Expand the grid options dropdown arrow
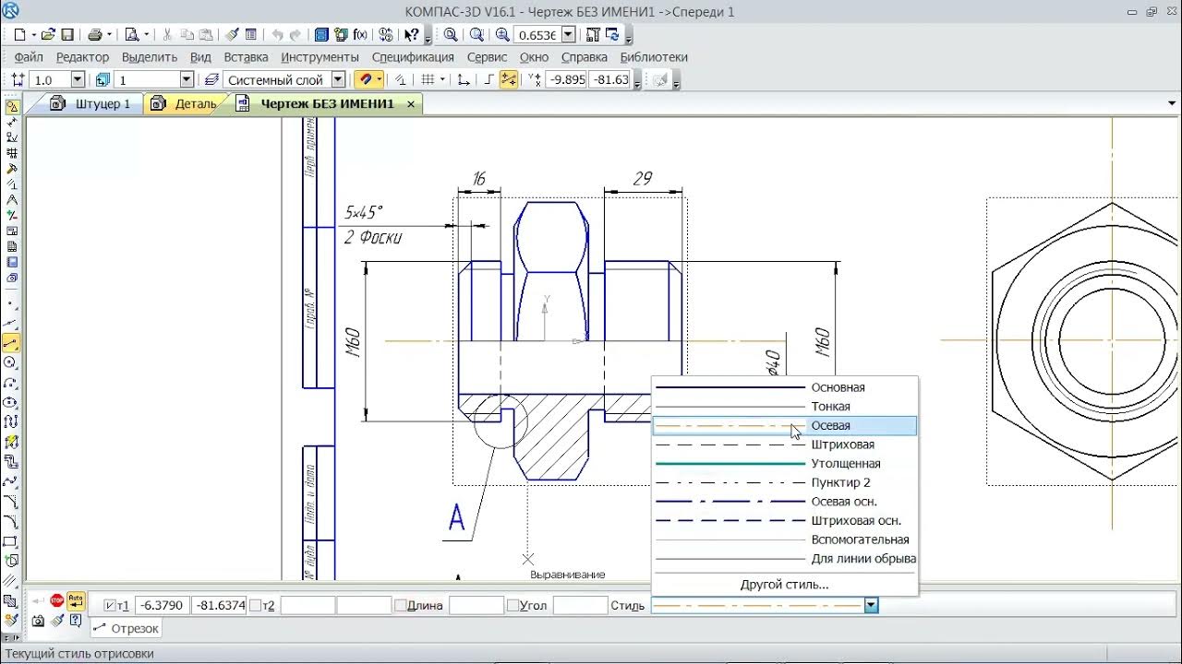1182x664 pixels. click(x=442, y=80)
